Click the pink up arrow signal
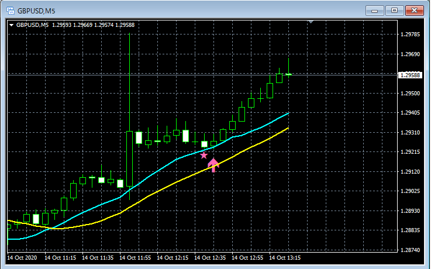 coord(213,165)
